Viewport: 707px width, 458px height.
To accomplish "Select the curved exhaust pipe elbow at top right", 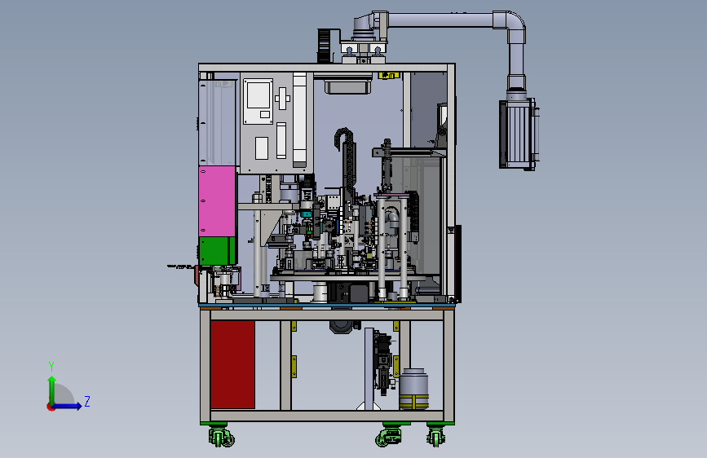I will pyautogui.click(x=510, y=26).
